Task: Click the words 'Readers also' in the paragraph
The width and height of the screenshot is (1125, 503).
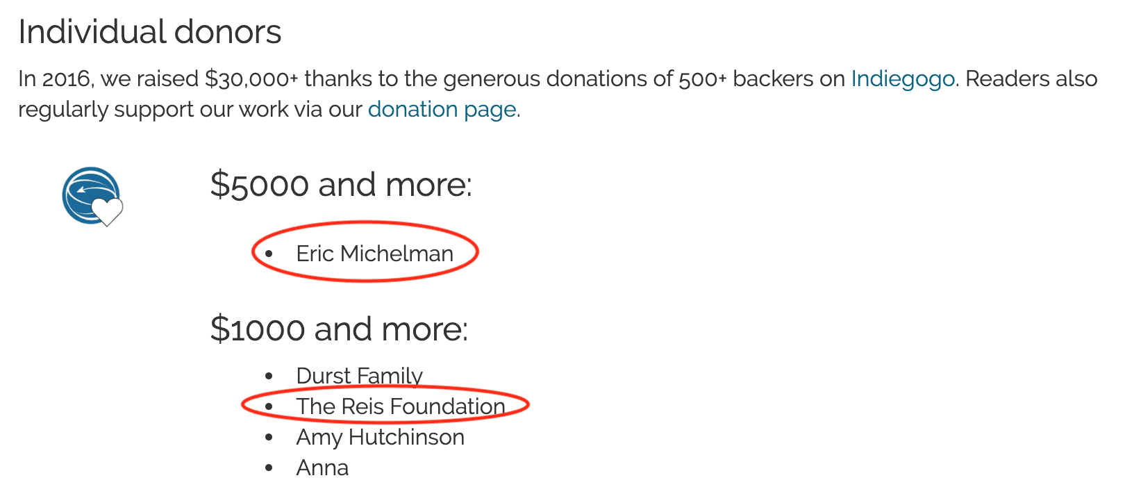Action: 1031,79
